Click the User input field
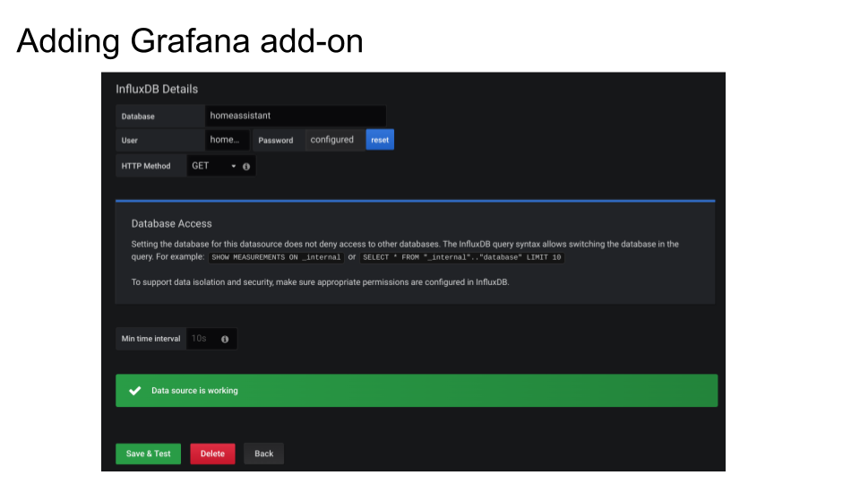This screenshot has width=860, height=484. click(x=227, y=140)
